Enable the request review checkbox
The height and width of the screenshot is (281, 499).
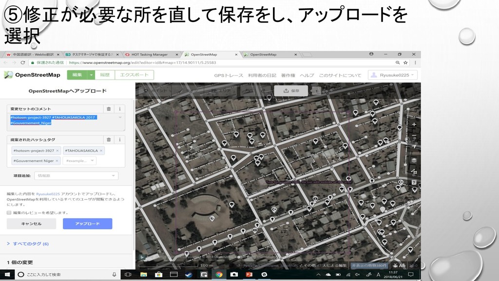[x=9, y=213]
